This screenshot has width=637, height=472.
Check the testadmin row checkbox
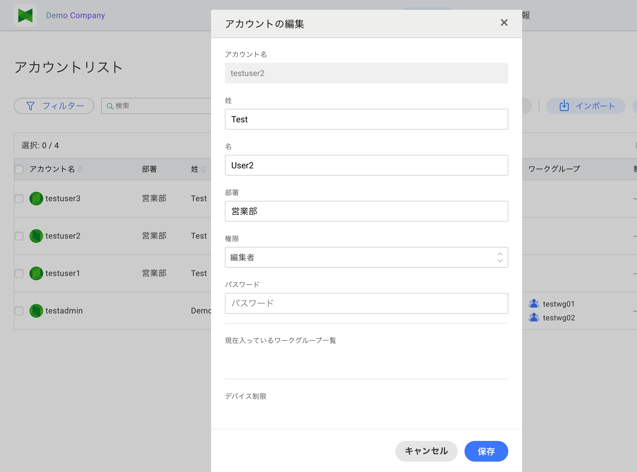click(19, 311)
